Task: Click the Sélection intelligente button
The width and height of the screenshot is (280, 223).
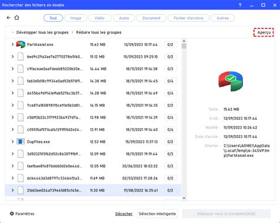Action: [x=157, y=214]
